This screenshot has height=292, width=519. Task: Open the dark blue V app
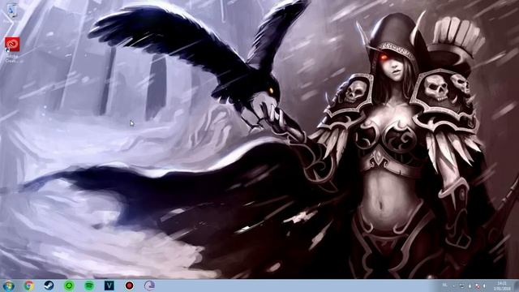[109, 286]
